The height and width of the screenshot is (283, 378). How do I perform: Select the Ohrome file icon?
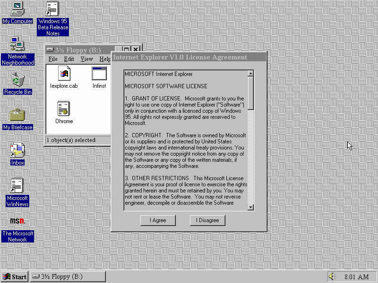64,109
